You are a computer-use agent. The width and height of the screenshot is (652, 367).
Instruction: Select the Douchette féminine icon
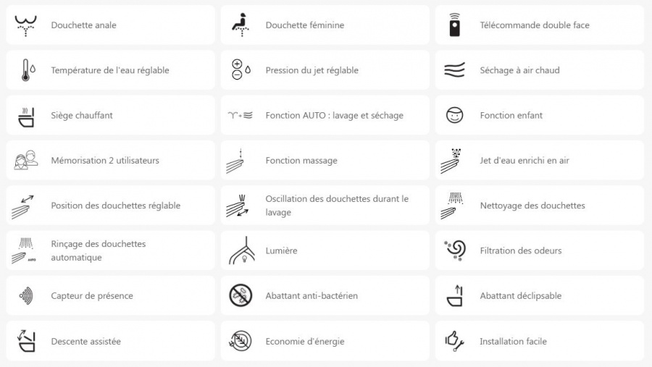click(241, 25)
